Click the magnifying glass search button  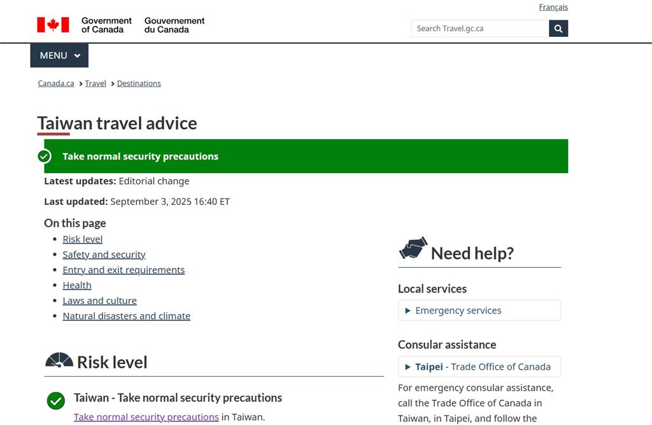(x=558, y=29)
